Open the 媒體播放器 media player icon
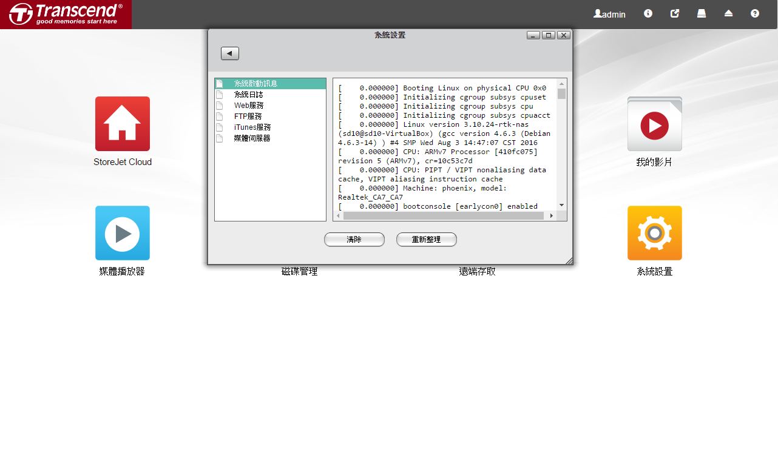 tap(123, 233)
